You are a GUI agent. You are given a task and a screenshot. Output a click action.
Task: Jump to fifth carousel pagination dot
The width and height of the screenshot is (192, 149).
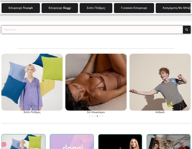(100, 116)
